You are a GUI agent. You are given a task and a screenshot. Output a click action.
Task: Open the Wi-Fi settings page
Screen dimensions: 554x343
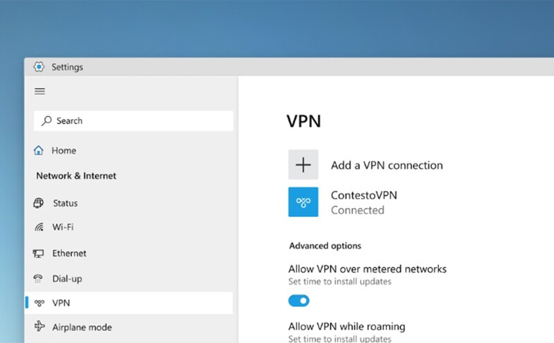[x=63, y=227]
